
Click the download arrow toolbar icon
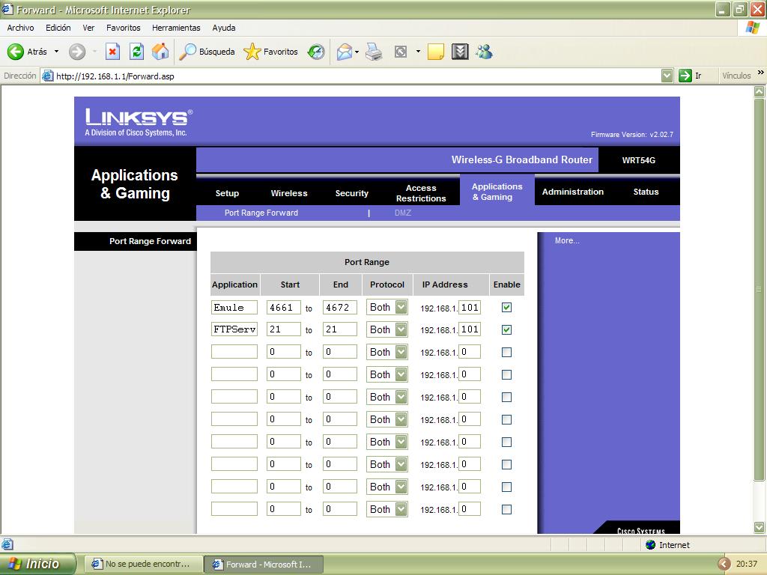(460, 52)
